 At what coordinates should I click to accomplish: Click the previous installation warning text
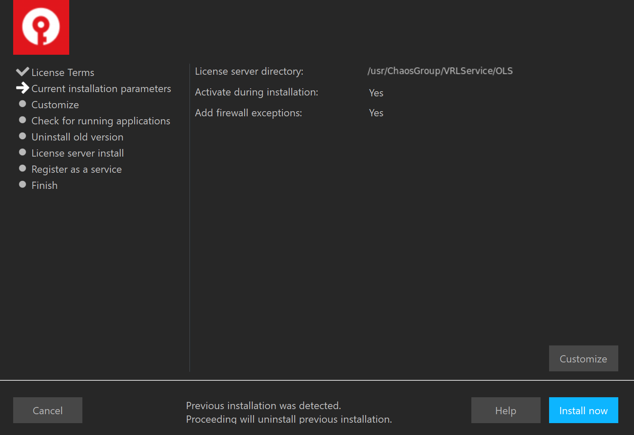pos(289,412)
